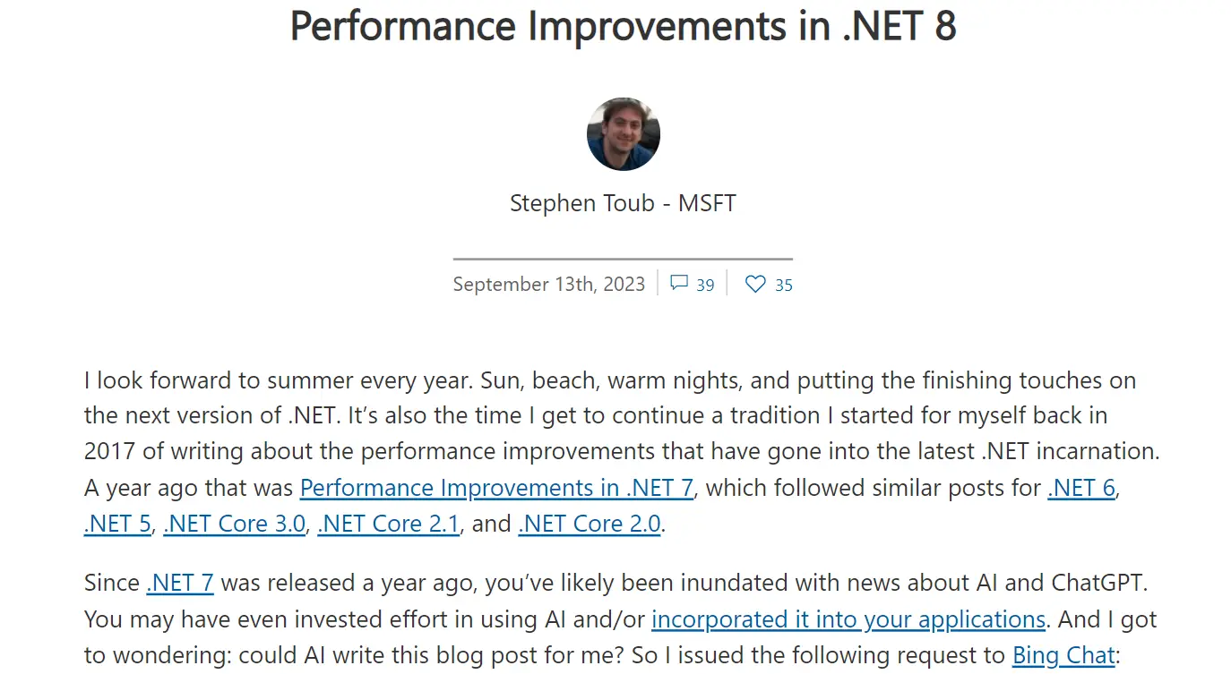The image size is (1231, 674).
Task: Click the author name Stephen Toub - MSFT
Action: click(x=623, y=203)
